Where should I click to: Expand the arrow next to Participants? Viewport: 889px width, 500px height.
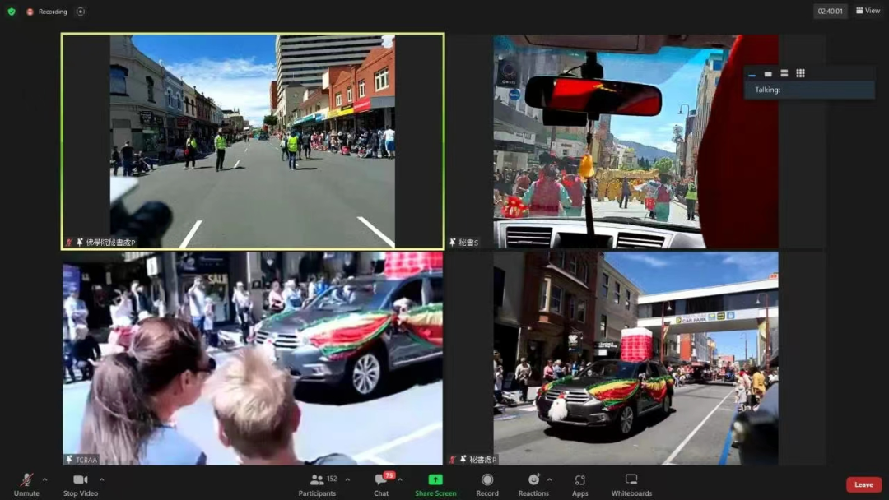click(347, 479)
